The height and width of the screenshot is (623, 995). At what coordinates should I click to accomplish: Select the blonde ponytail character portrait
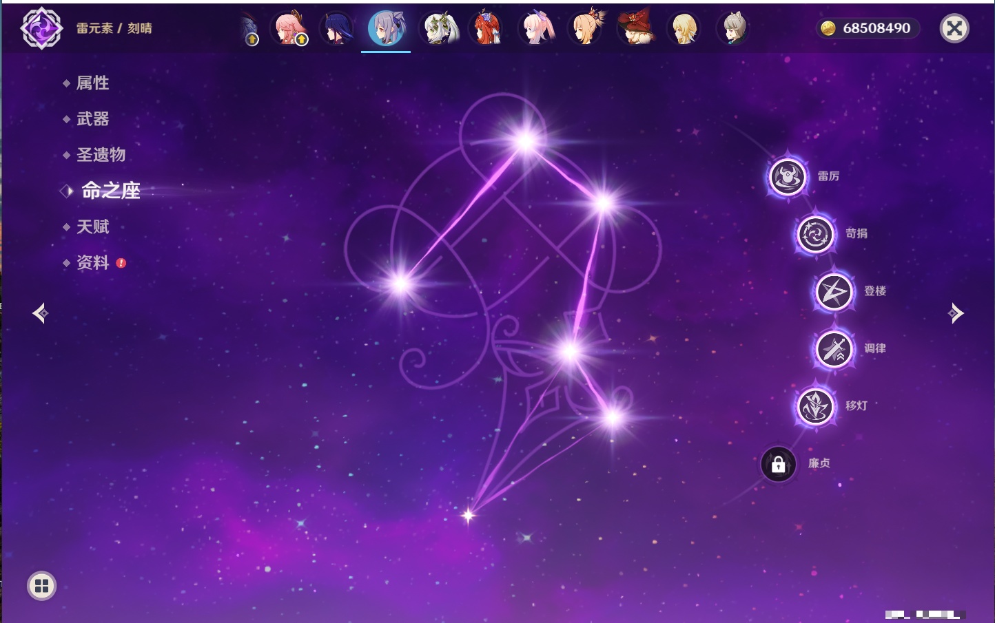pos(586,28)
